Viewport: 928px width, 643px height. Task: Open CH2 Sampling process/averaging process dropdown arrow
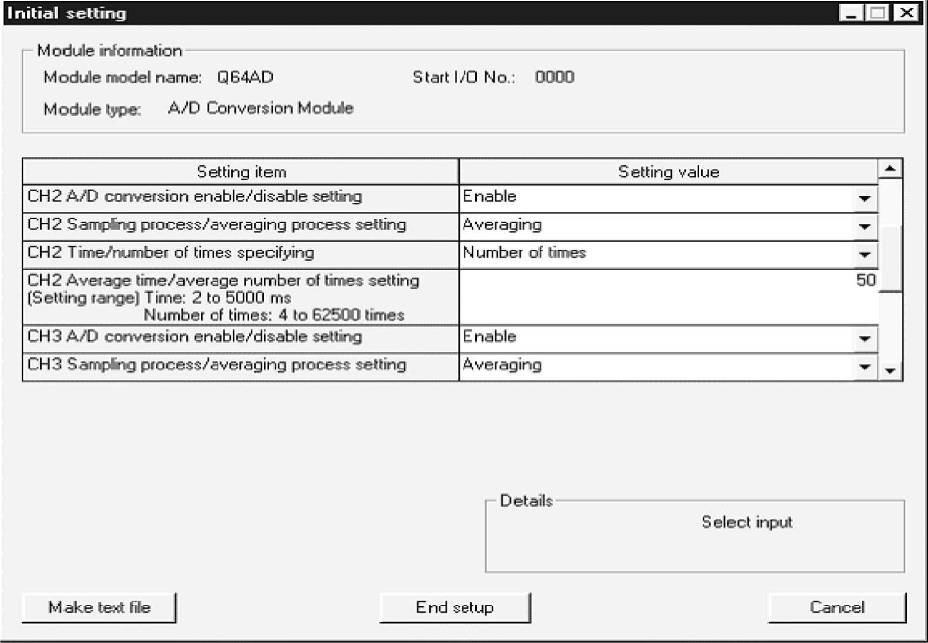coord(864,227)
